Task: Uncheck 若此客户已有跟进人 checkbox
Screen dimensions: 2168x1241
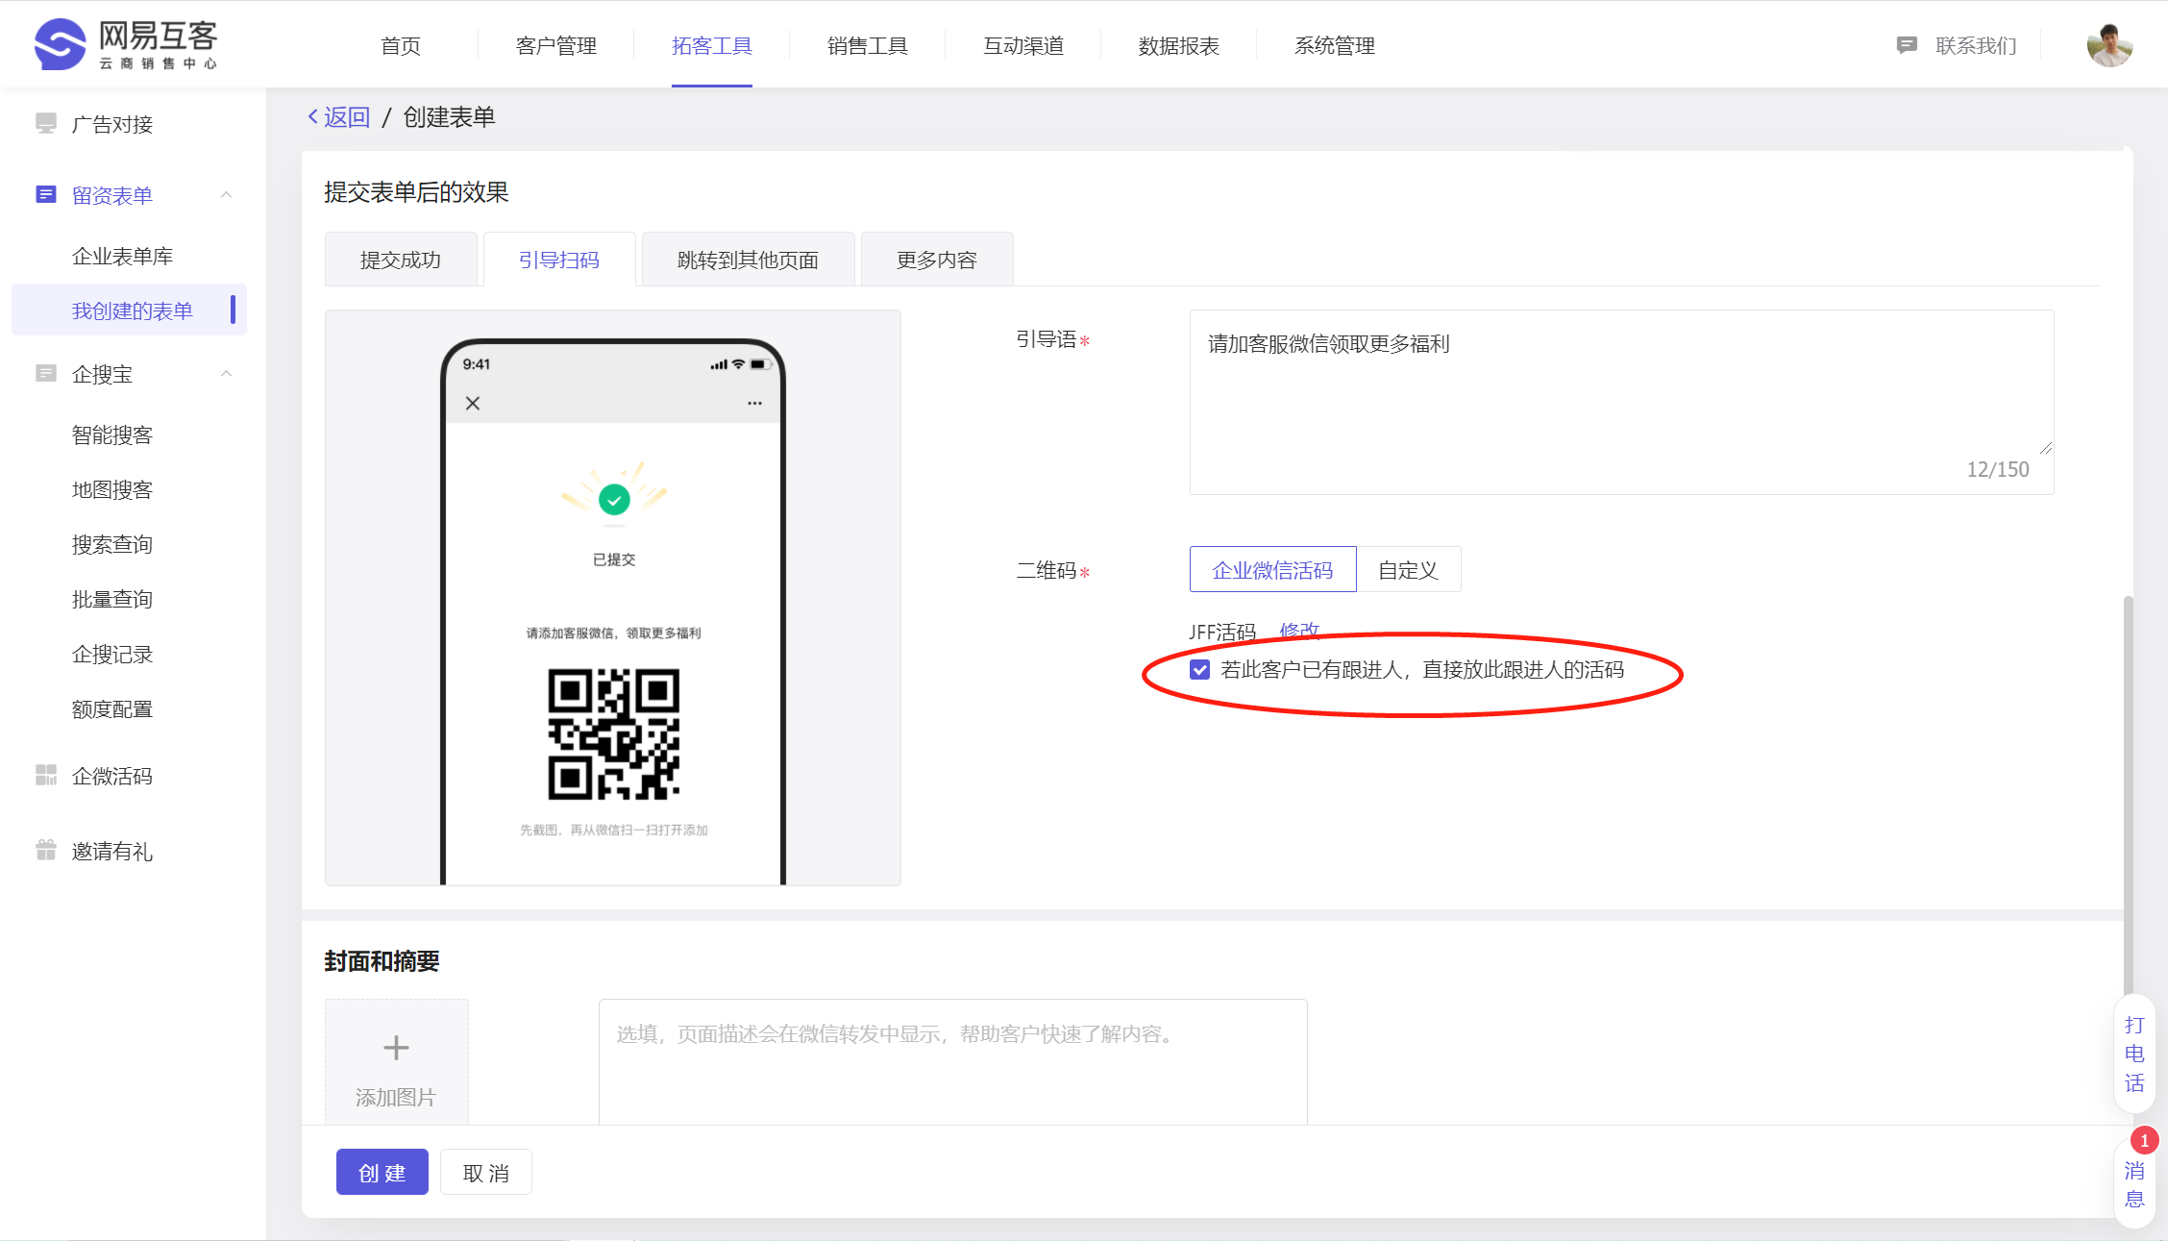Action: 1199,669
